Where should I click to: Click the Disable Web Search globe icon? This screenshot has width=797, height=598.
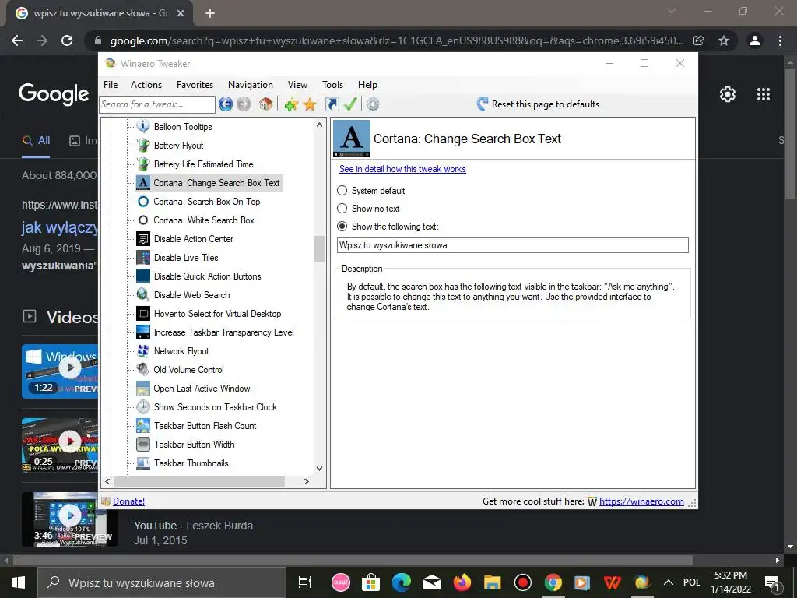coord(143,295)
